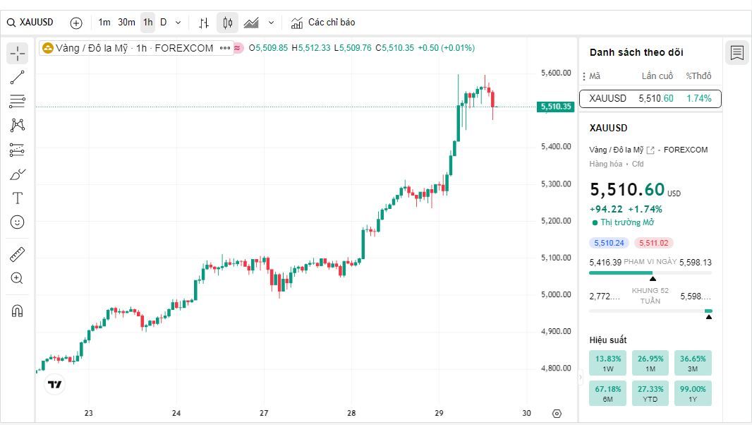Viewport: 752px width, 425px height.
Task: Click the zoom in tool
Action: click(17, 278)
